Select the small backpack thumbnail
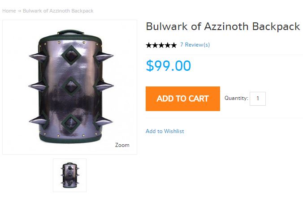Viewport: 303px width, 198px height. click(70, 176)
